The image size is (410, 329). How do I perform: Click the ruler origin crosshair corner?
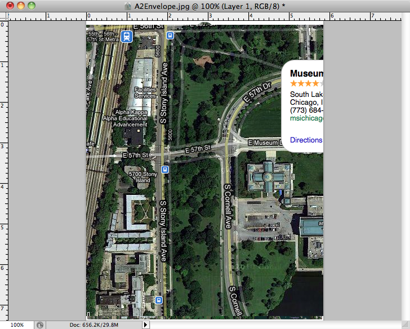tap(4, 17)
